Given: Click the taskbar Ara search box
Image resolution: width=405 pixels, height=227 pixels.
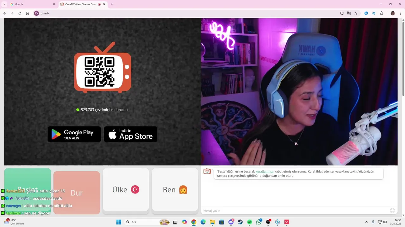Looking at the screenshot, I should coord(148,222).
